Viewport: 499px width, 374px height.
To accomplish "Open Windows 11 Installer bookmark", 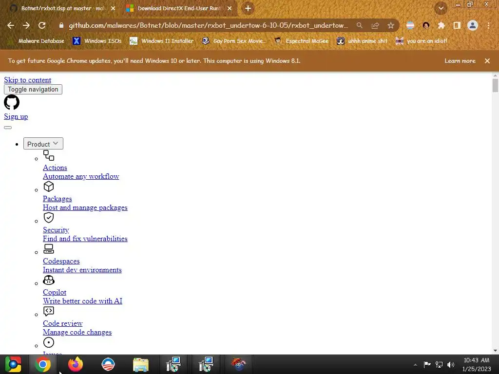I will (x=162, y=41).
